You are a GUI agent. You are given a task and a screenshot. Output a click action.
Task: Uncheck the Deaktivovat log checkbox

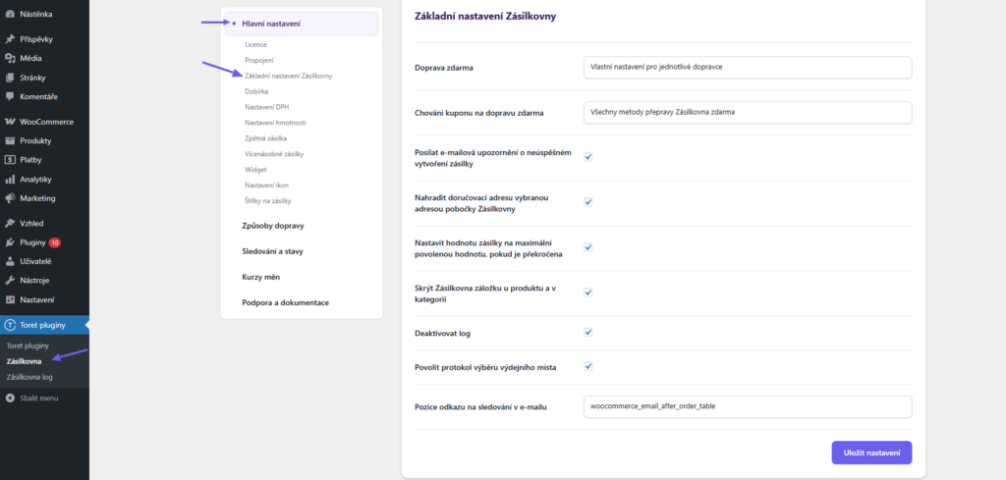[588, 332]
